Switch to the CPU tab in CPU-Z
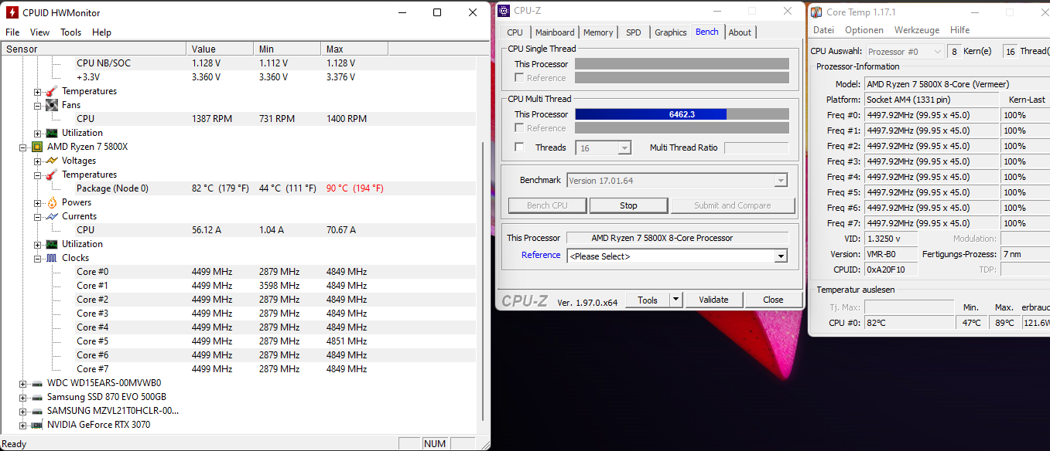 (x=515, y=32)
